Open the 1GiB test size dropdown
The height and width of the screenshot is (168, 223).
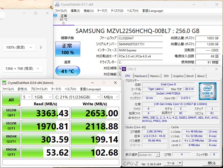pyautogui.click(x=43, y=97)
